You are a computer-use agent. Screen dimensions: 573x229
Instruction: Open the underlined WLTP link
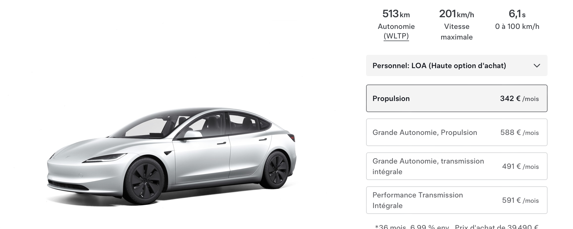396,36
